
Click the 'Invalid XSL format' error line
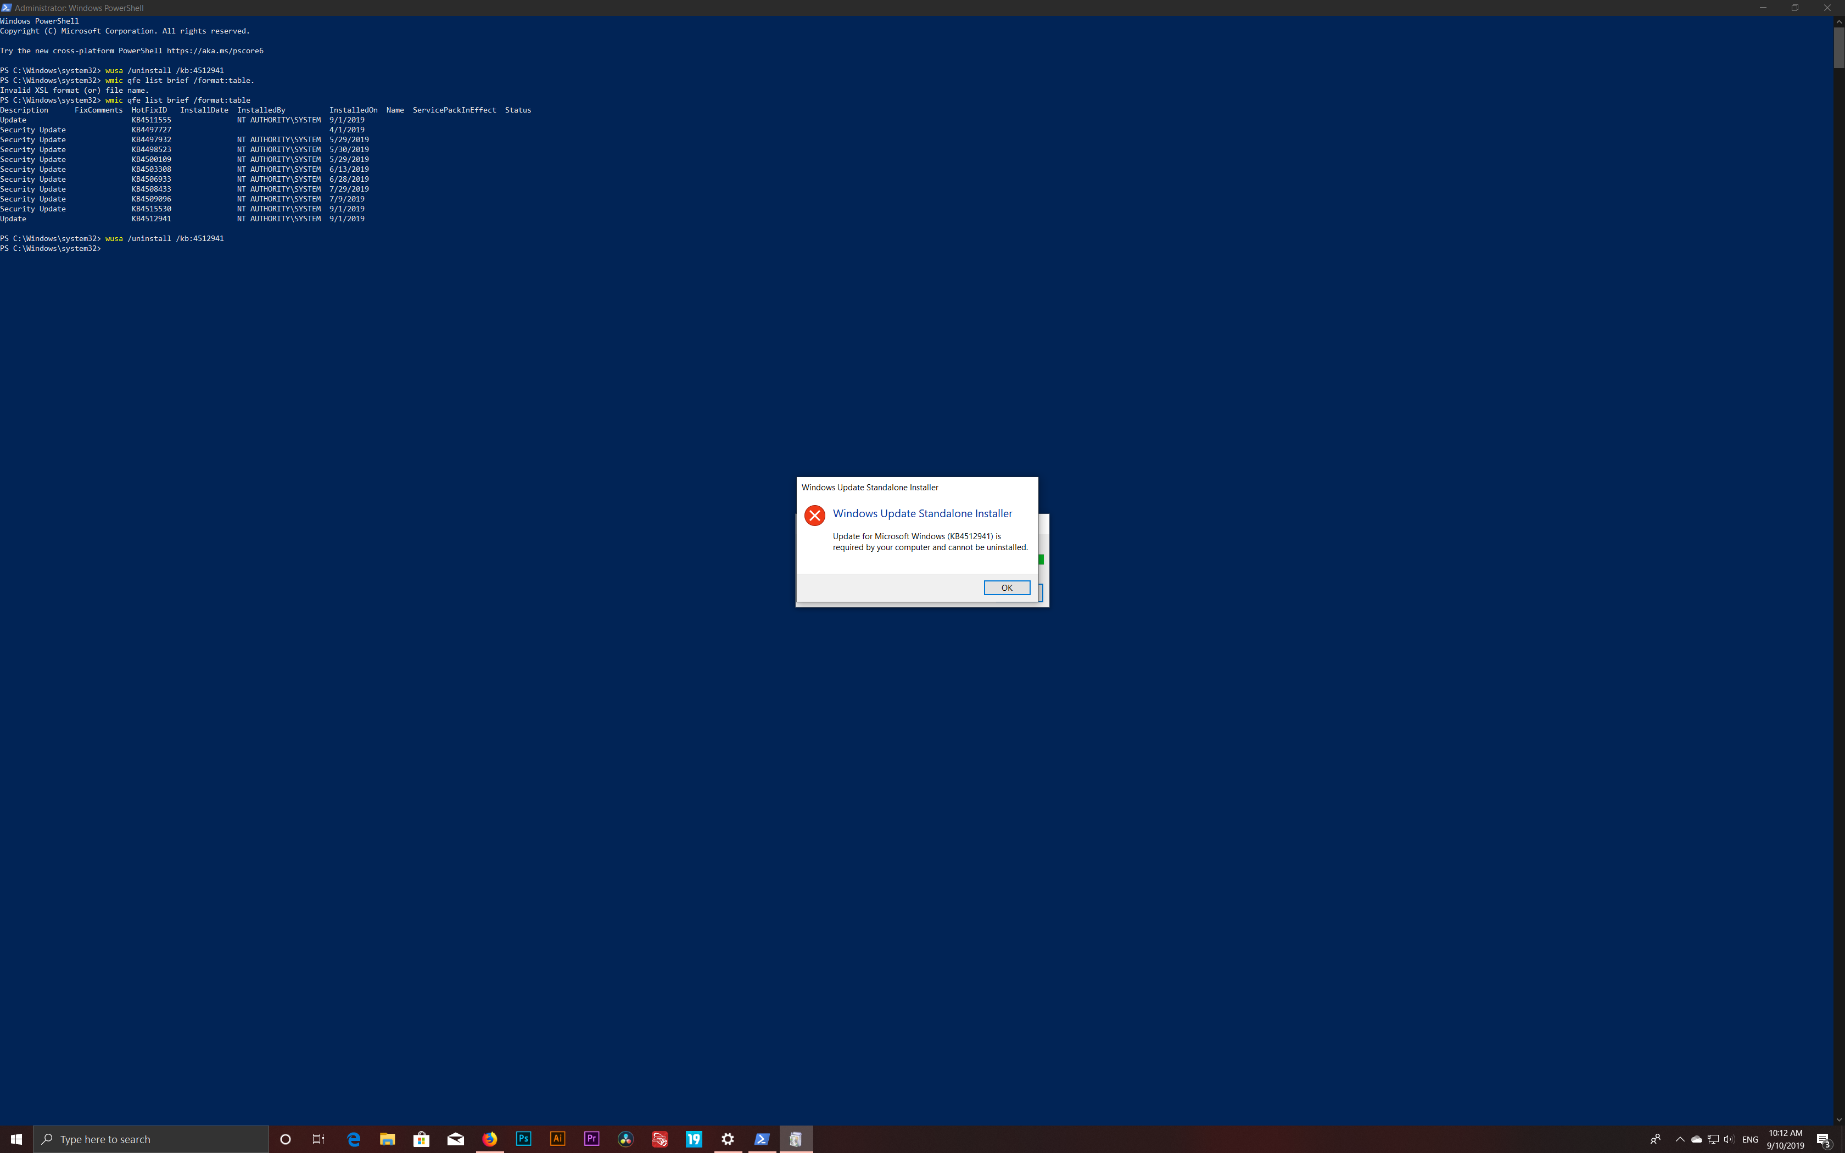pos(74,90)
